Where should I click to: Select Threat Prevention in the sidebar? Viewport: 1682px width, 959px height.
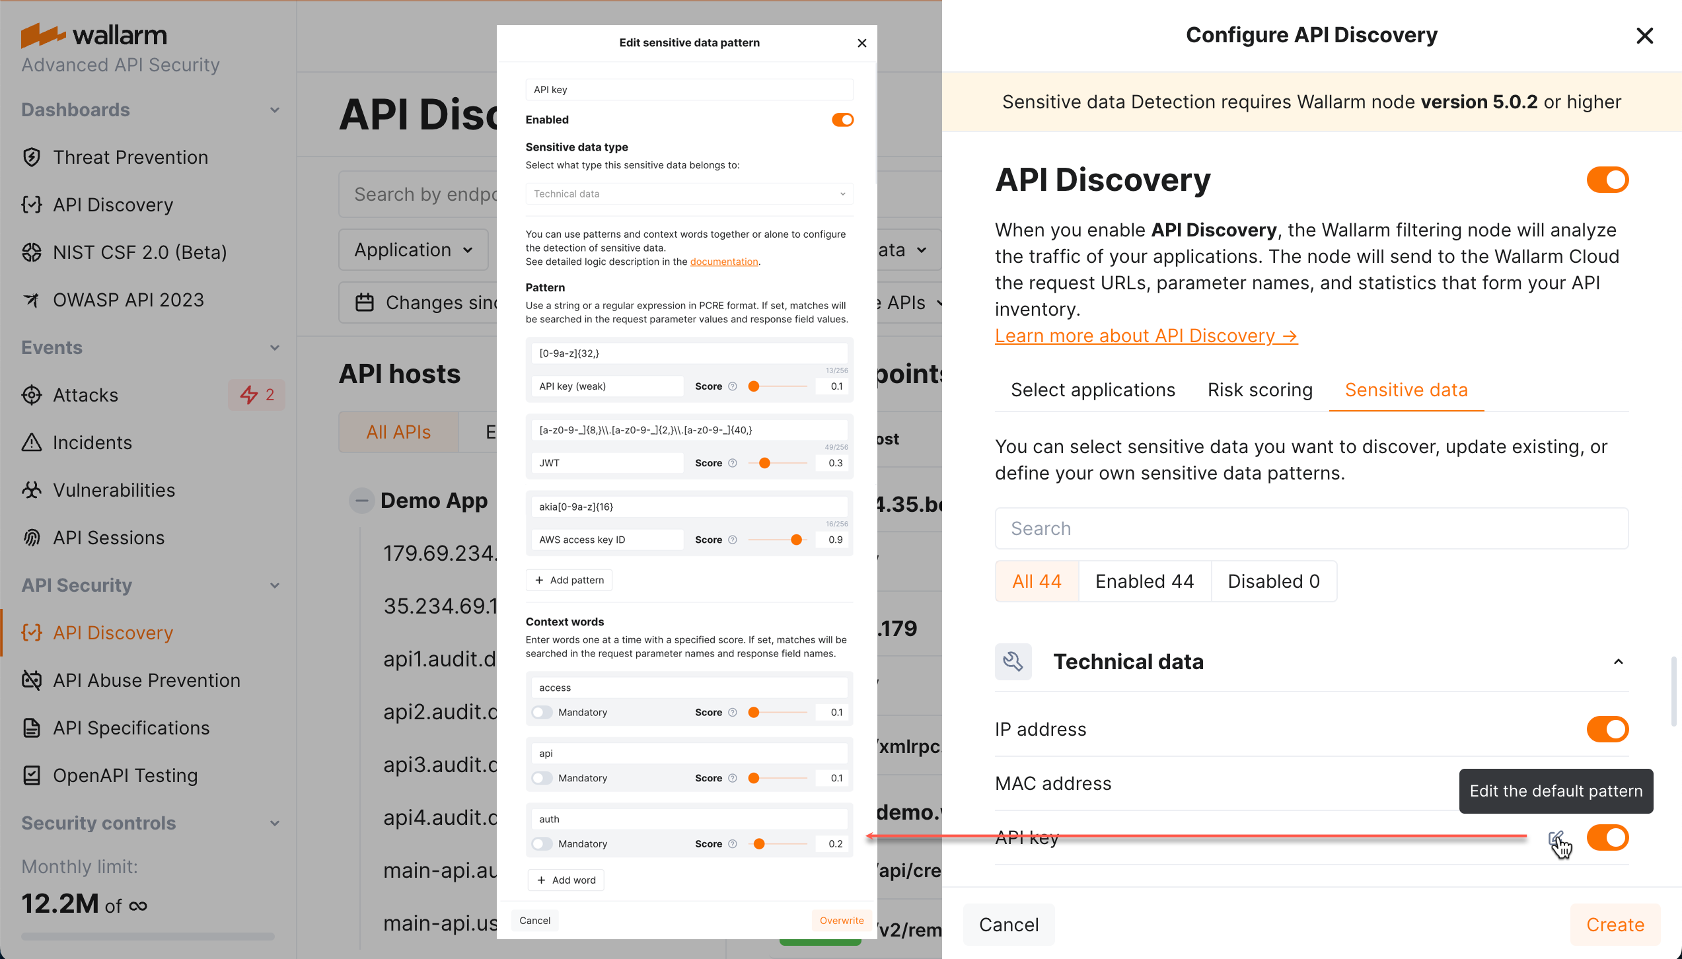coord(130,157)
